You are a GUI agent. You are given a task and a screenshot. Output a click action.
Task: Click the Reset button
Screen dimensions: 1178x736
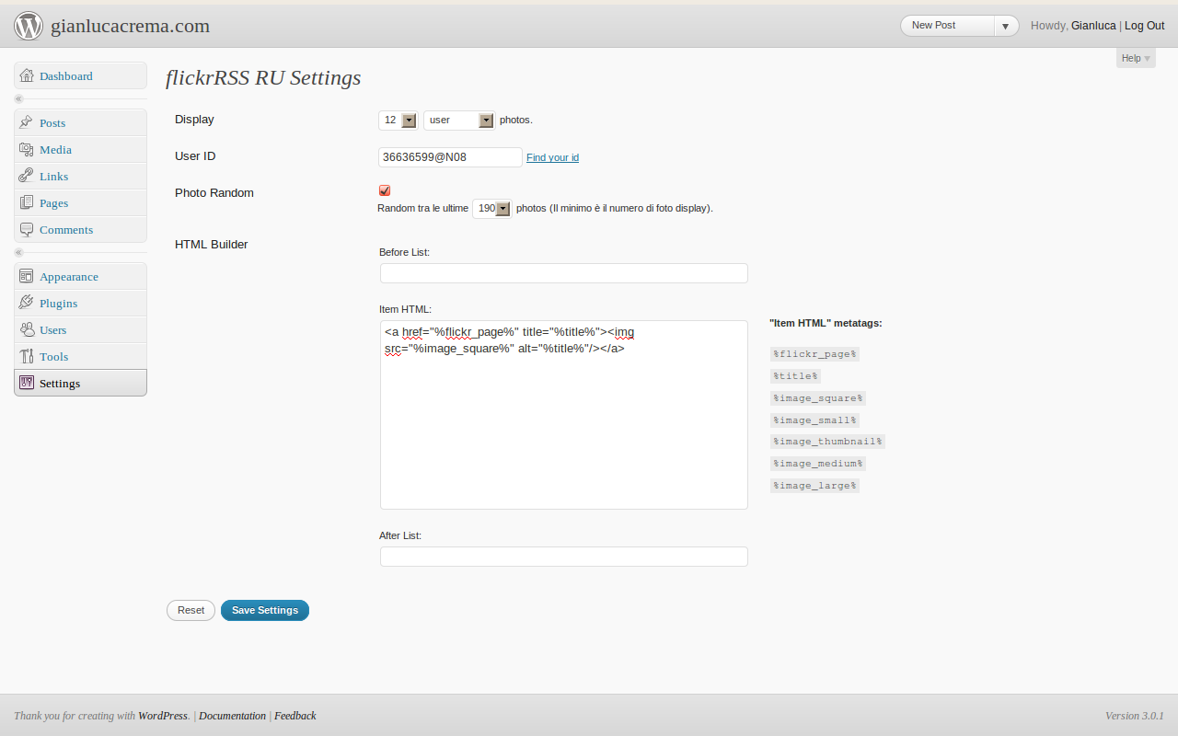pos(191,610)
